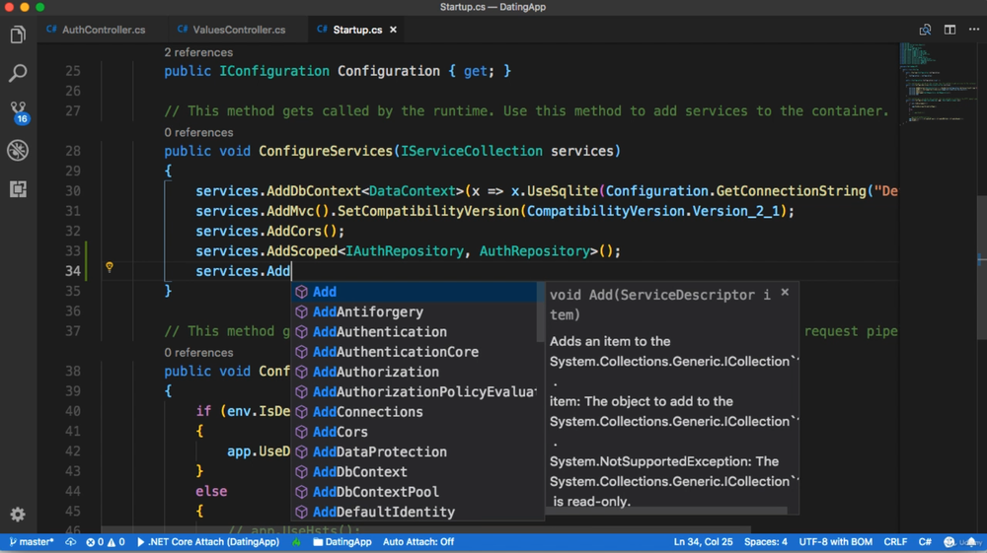Select the Startup.cs tab
This screenshot has width=987, height=553.
(357, 30)
